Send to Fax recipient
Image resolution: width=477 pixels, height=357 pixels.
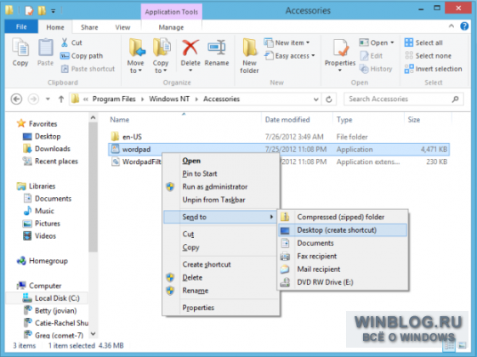[x=343, y=256]
